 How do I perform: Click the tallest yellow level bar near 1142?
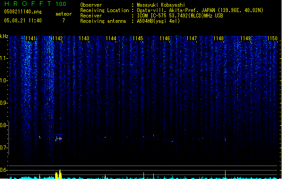tap(60, 174)
